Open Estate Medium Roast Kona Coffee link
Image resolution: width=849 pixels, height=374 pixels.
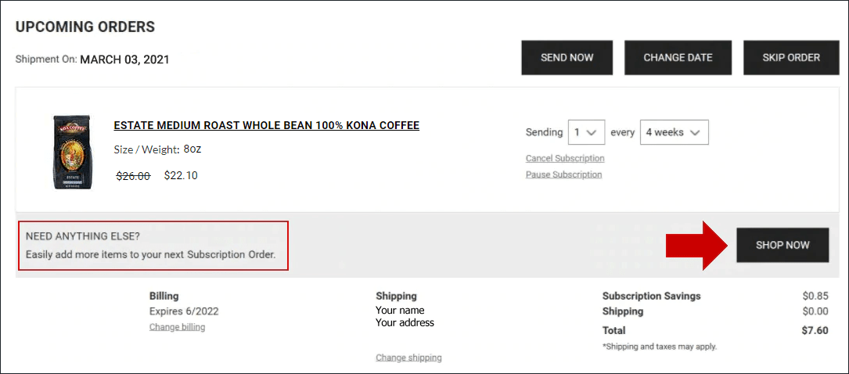[x=266, y=125]
